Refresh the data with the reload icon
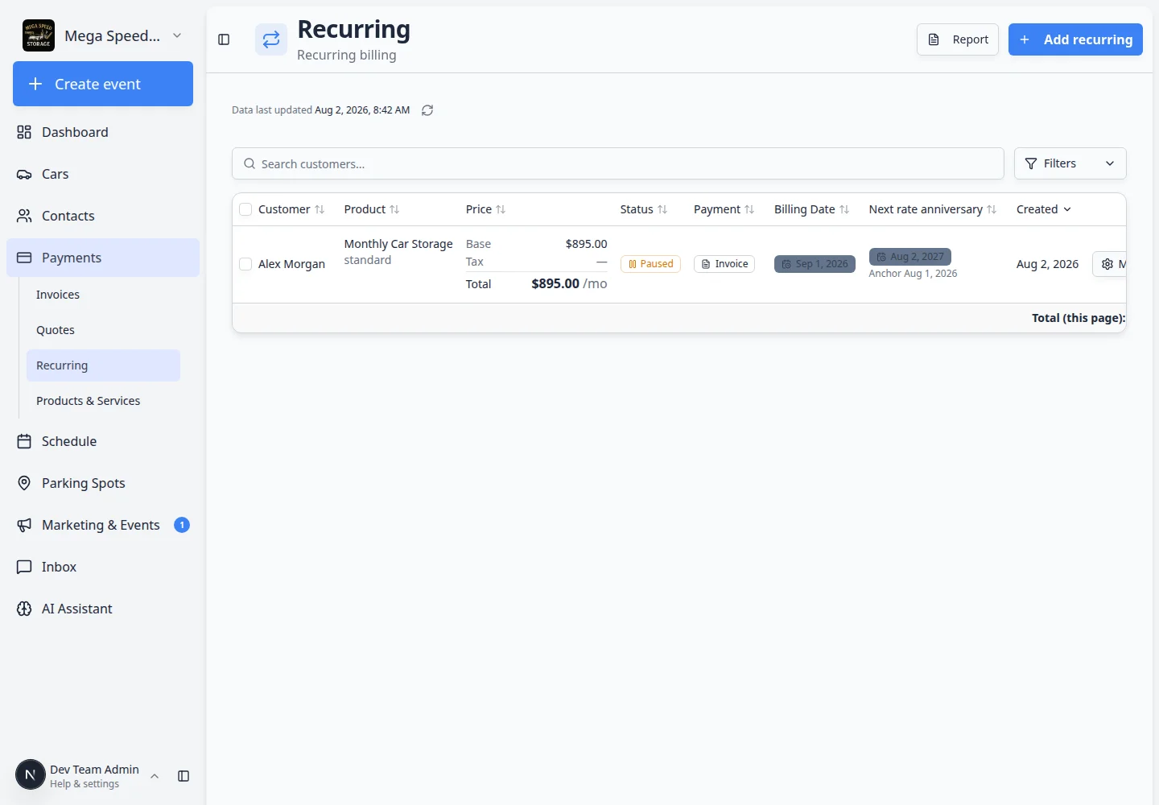1159x805 pixels. 427,110
